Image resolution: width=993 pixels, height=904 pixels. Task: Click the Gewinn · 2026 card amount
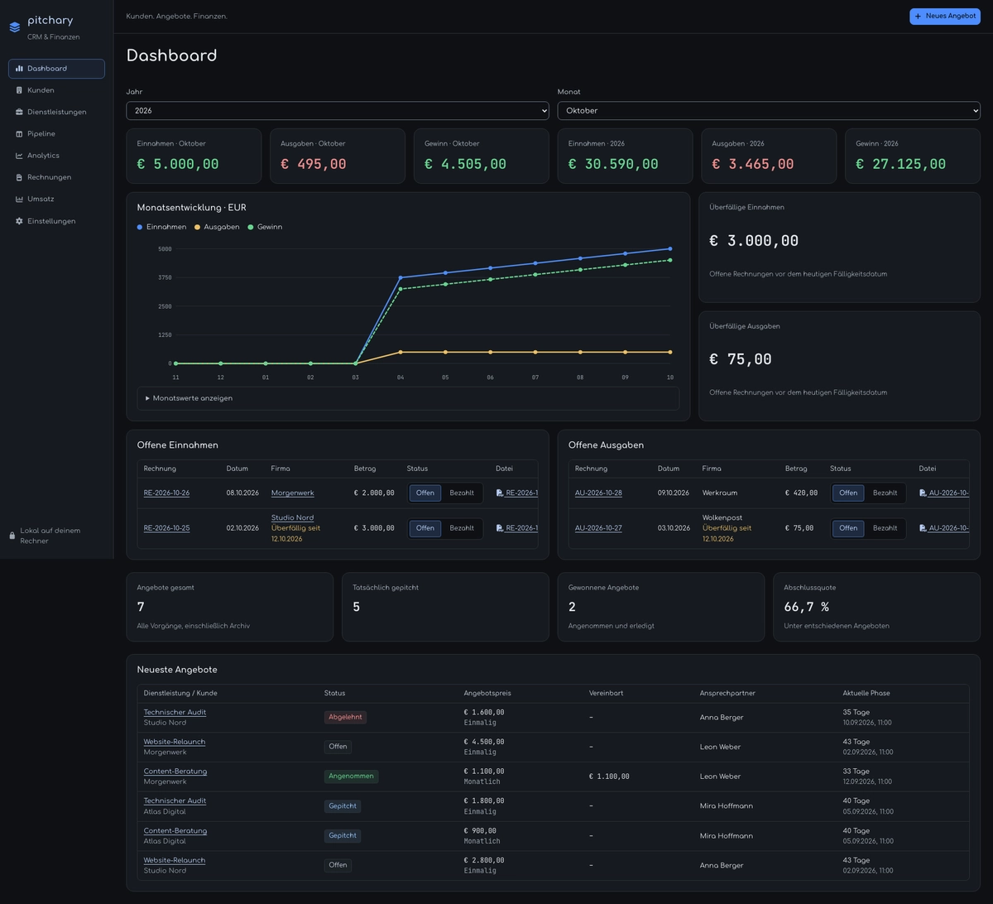pyautogui.click(x=900, y=164)
